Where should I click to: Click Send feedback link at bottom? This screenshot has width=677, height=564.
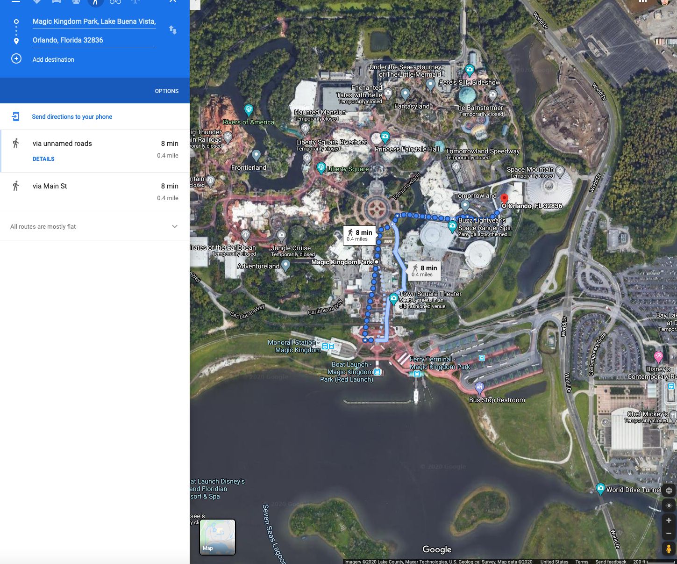coord(611,562)
